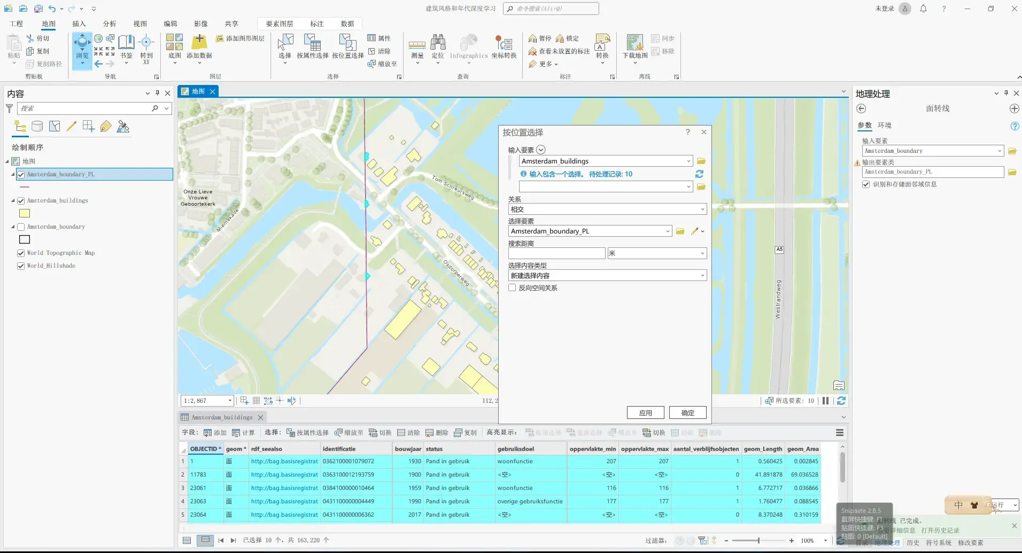Screen dimensions: 1022x553
Task: Open the search distance unit dropdown 米
Action: point(702,253)
